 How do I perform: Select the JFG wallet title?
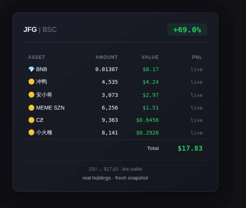(30, 30)
